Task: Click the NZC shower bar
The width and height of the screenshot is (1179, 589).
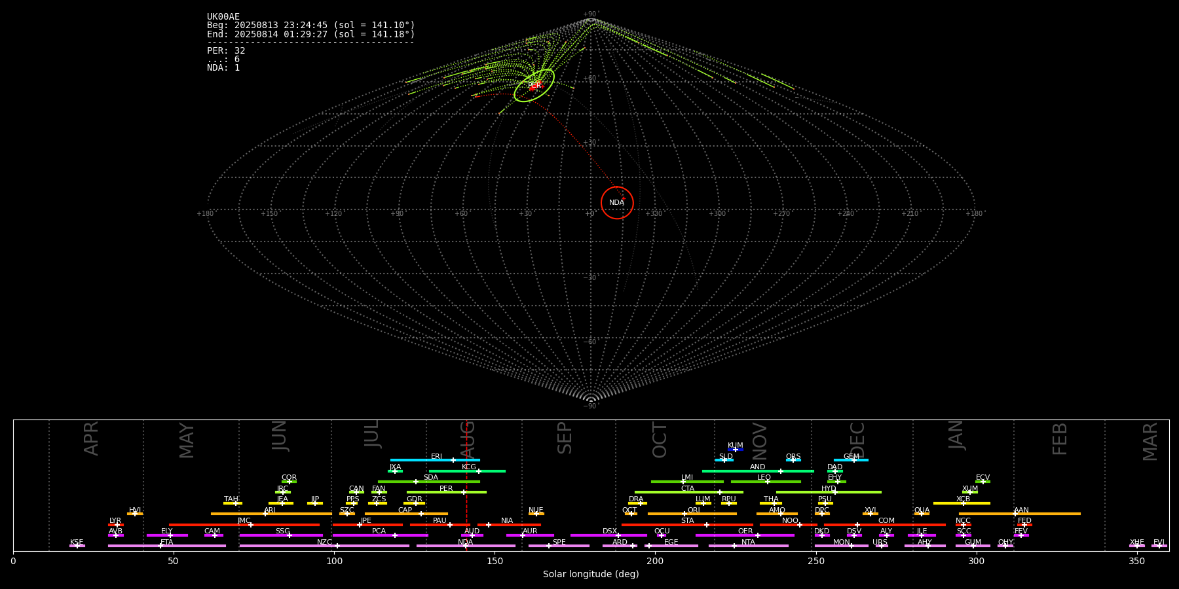Action: click(324, 546)
